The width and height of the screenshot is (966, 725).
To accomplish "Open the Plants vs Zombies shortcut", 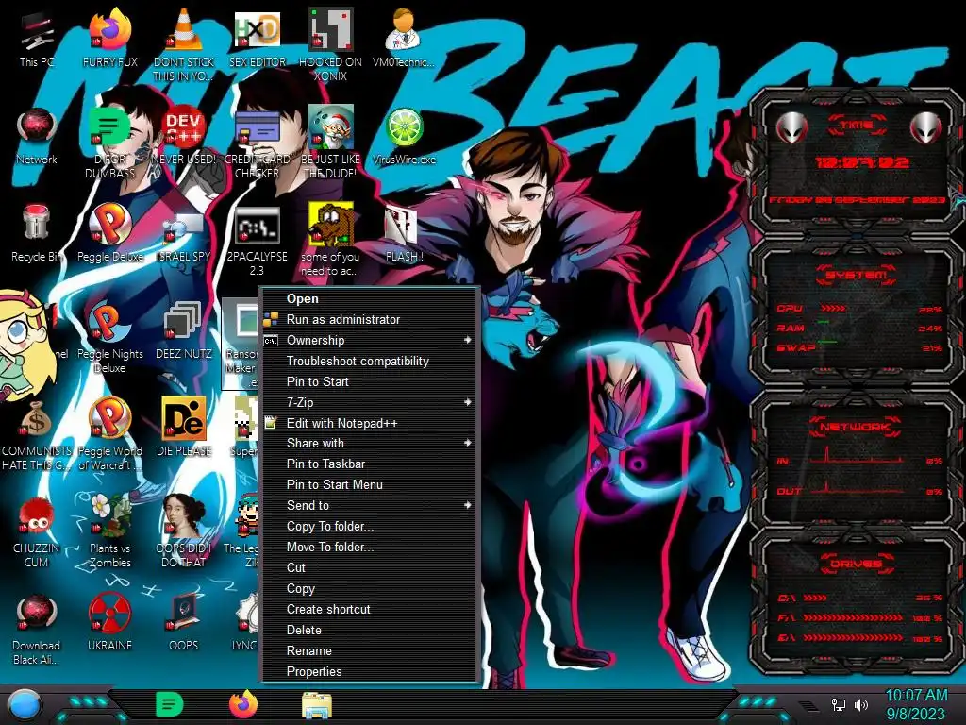I will pos(110,532).
